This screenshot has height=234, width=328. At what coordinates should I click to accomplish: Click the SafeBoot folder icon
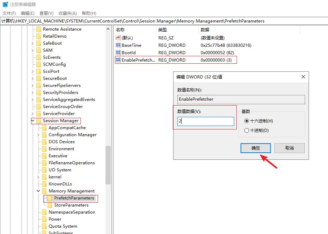[38, 43]
